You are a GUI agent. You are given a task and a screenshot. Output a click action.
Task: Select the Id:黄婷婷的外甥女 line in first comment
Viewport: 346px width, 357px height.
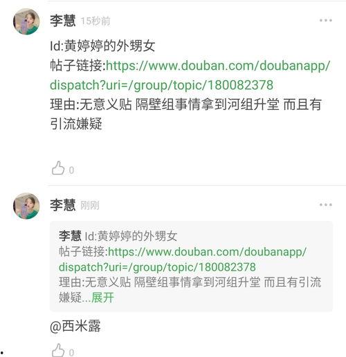pyautogui.click(x=102, y=46)
